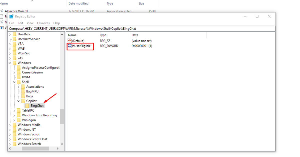Click the CurrentVersion folder icon
The width and height of the screenshot is (300, 157).
coord(19,72)
